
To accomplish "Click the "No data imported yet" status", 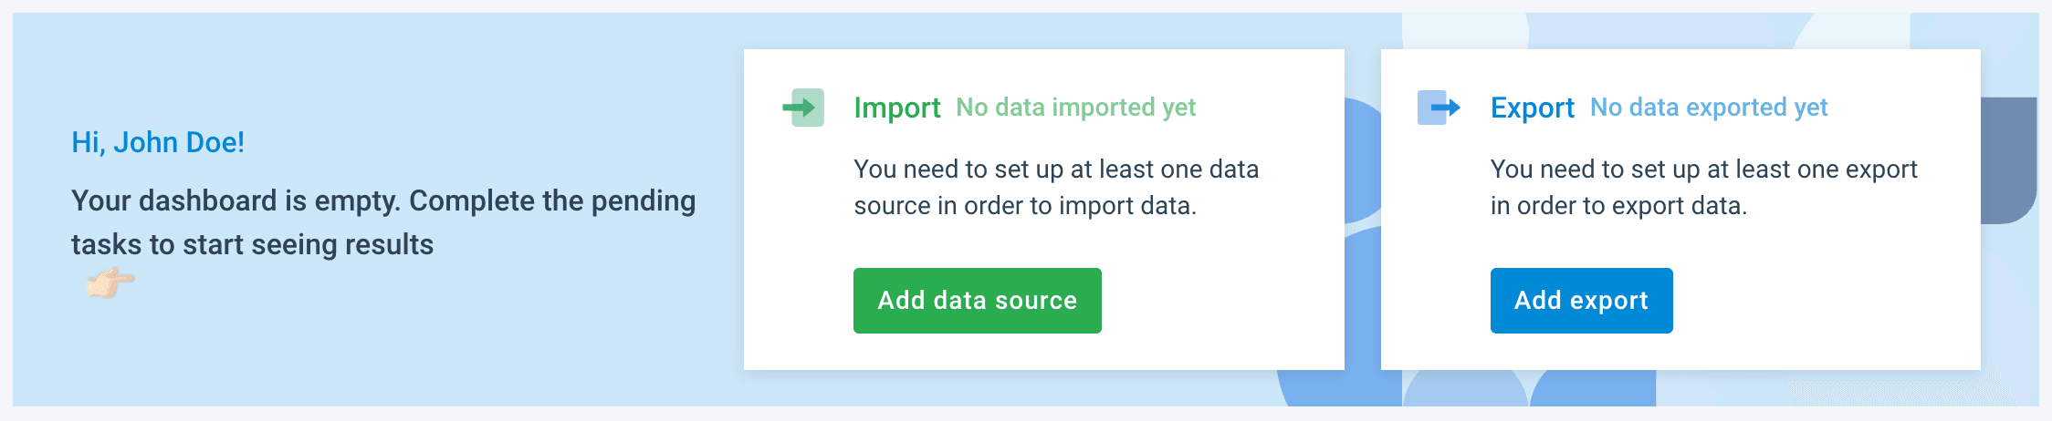I will [x=1075, y=108].
